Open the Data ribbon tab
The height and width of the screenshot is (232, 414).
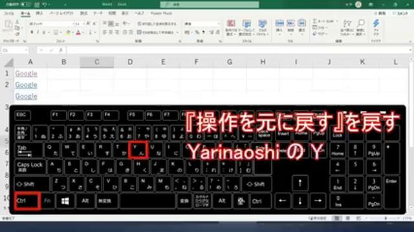pyautogui.click(x=98, y=13)
